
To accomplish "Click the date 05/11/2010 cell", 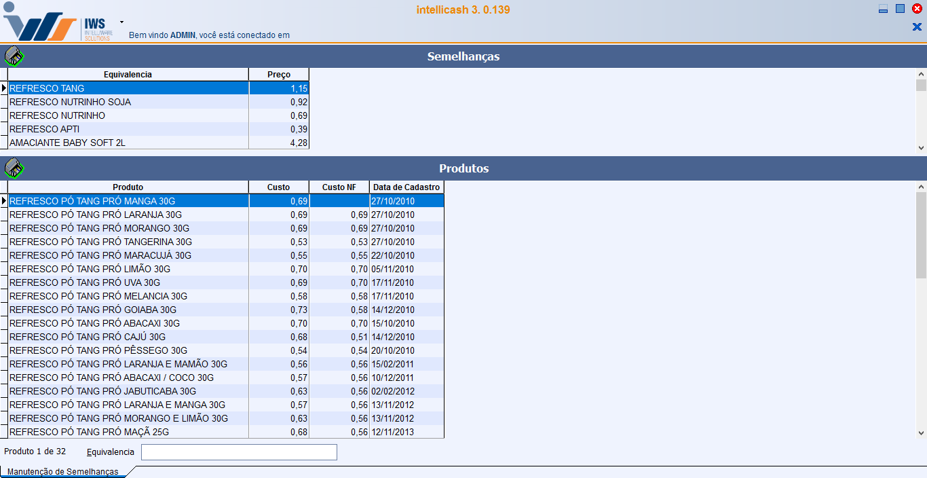I will (x=406, y=269).
